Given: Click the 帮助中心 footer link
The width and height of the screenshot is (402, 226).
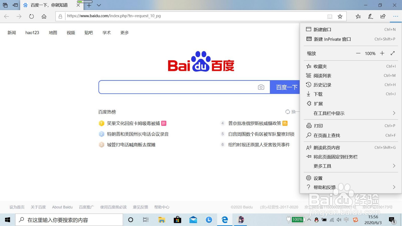Looking at the screenshot, I should point(162,207).
